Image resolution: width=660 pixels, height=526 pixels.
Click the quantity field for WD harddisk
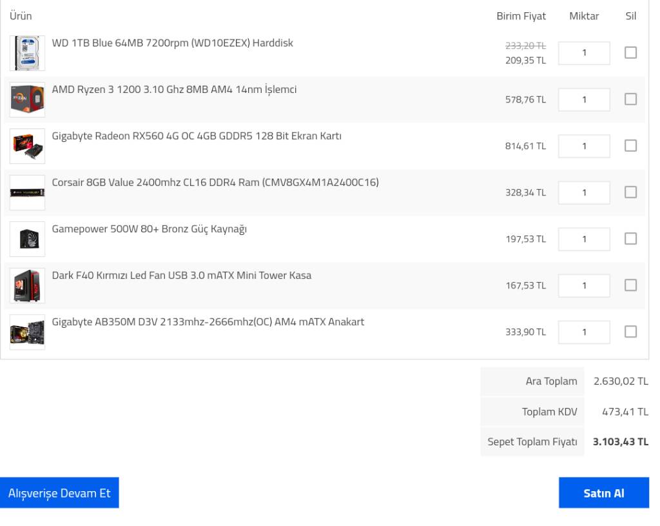click(x=584, y=53)
